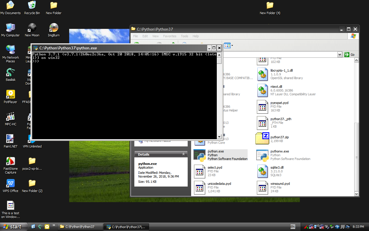Launch Paint.NET

pos(10,138)
